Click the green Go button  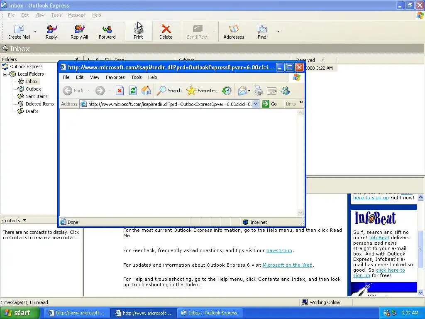pos(269,104)
